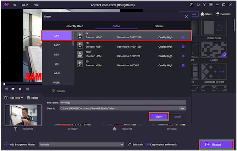
Task: Click Export button in the dialog
Action: pos(159,117)
